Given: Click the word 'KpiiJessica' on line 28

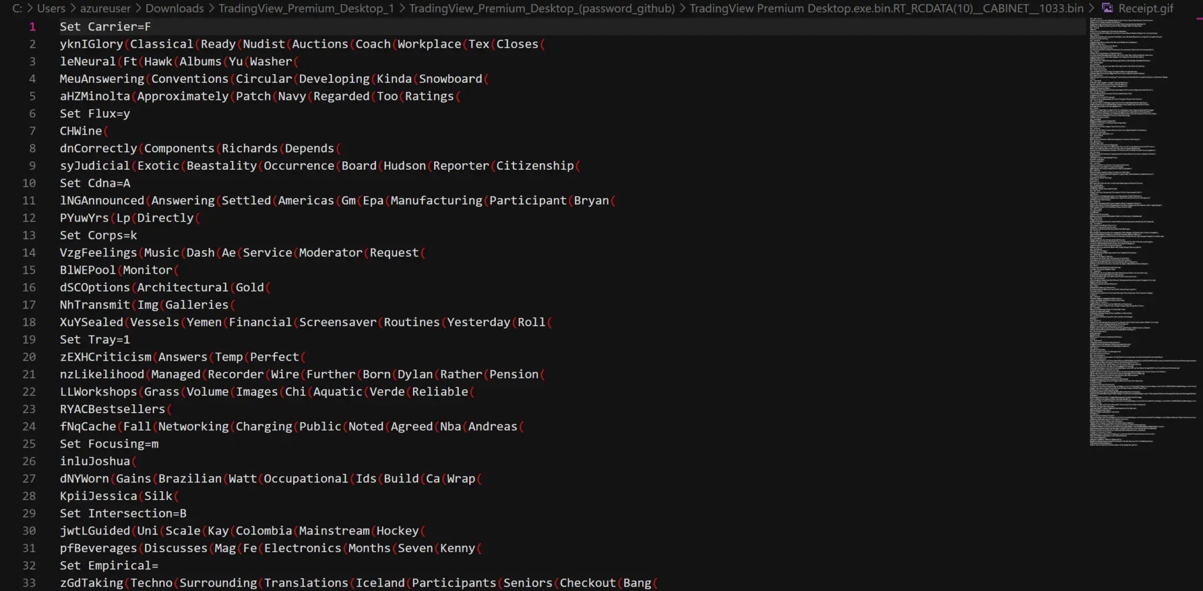Looking at the screenshot, I should [98, 496].
